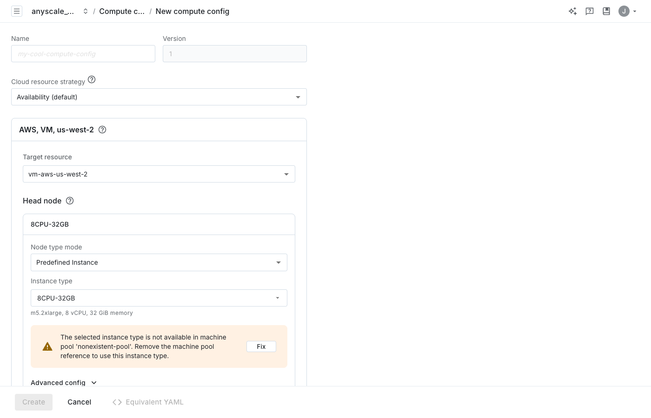Viewport: 651px width, 418px height.
Task: Open the Cloud resource strategy dropdown
Action: [159, 97]
